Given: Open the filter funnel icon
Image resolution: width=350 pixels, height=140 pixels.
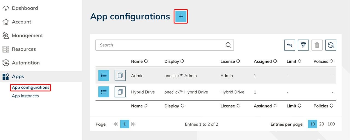Looking at the screenshot, I should [303, 45].
